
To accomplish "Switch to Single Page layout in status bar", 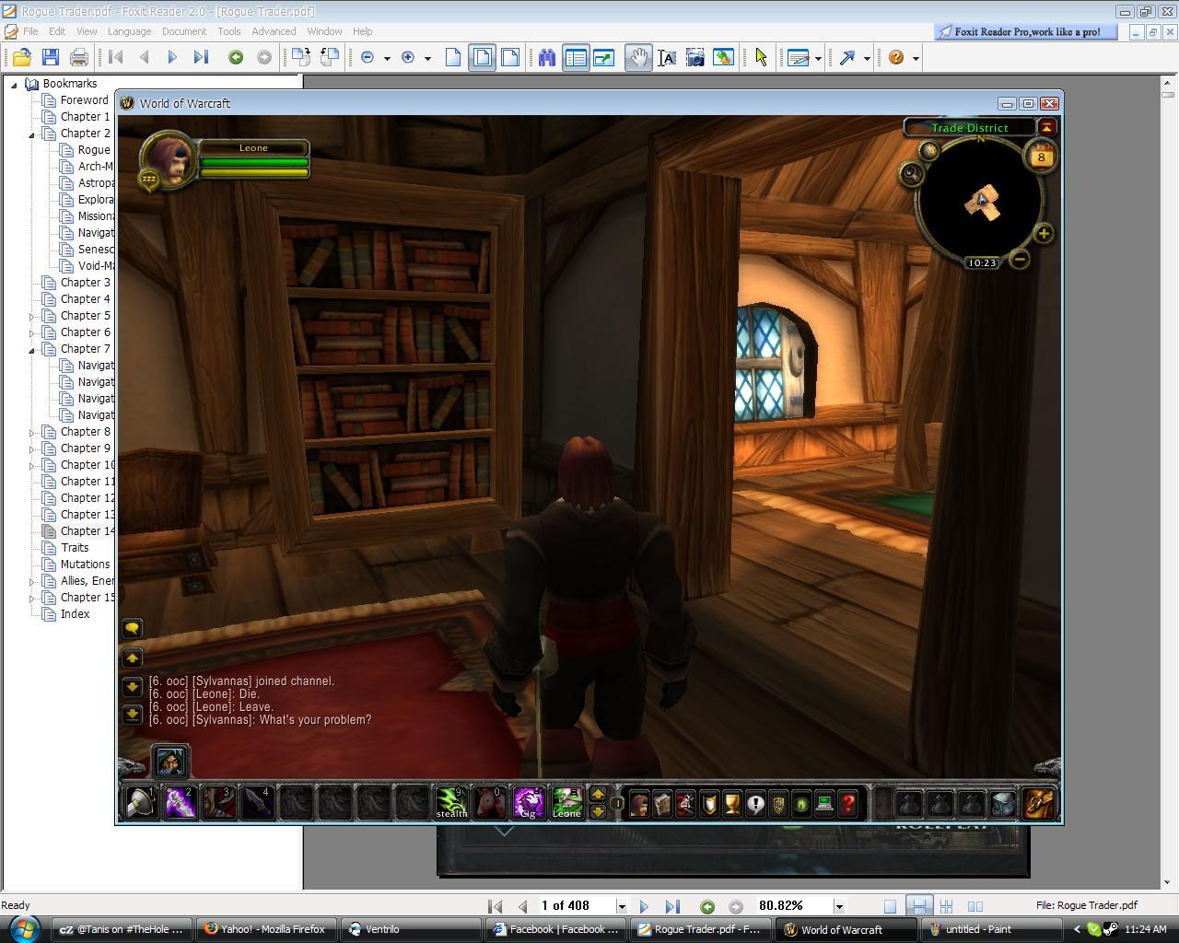I will pos(890,906).
